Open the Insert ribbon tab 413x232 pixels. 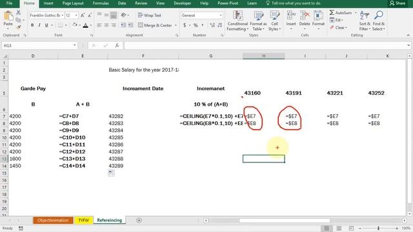(x=48, y=3)
